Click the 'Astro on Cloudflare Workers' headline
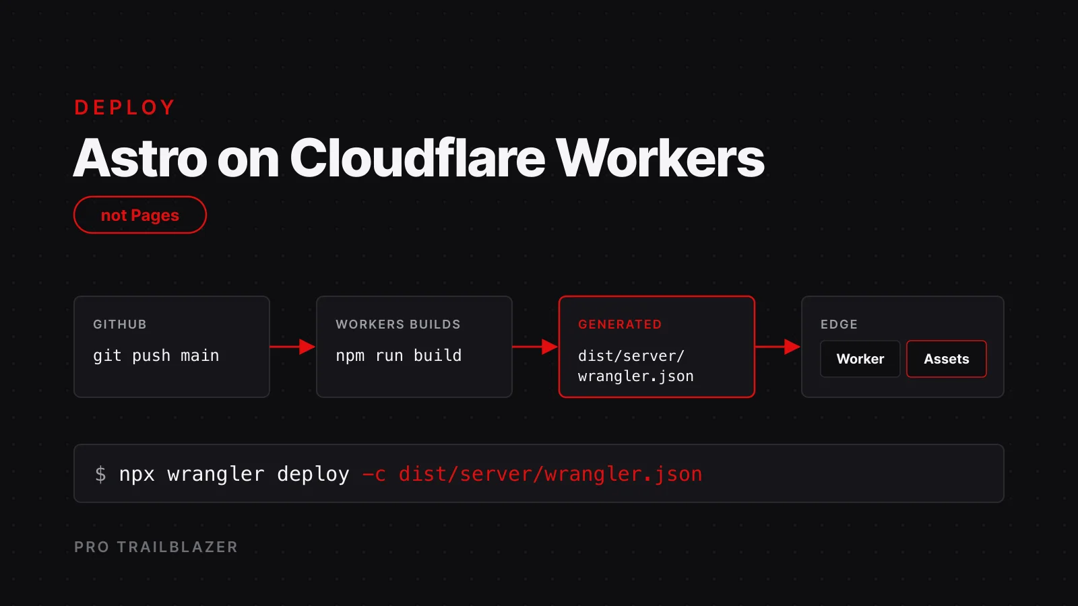This screenshot has height=606, width=1078. [419, 159]
